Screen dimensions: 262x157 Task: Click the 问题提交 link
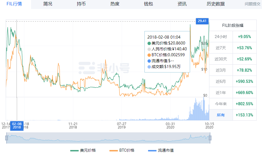tap(252, 4)
